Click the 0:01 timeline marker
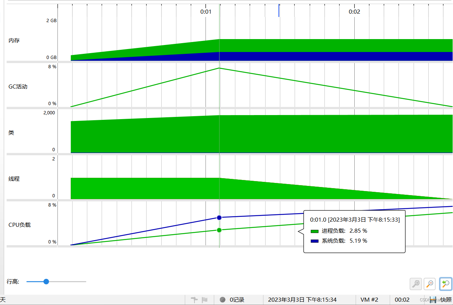Viewport: 453px width, 305px height. click(206, 11)
